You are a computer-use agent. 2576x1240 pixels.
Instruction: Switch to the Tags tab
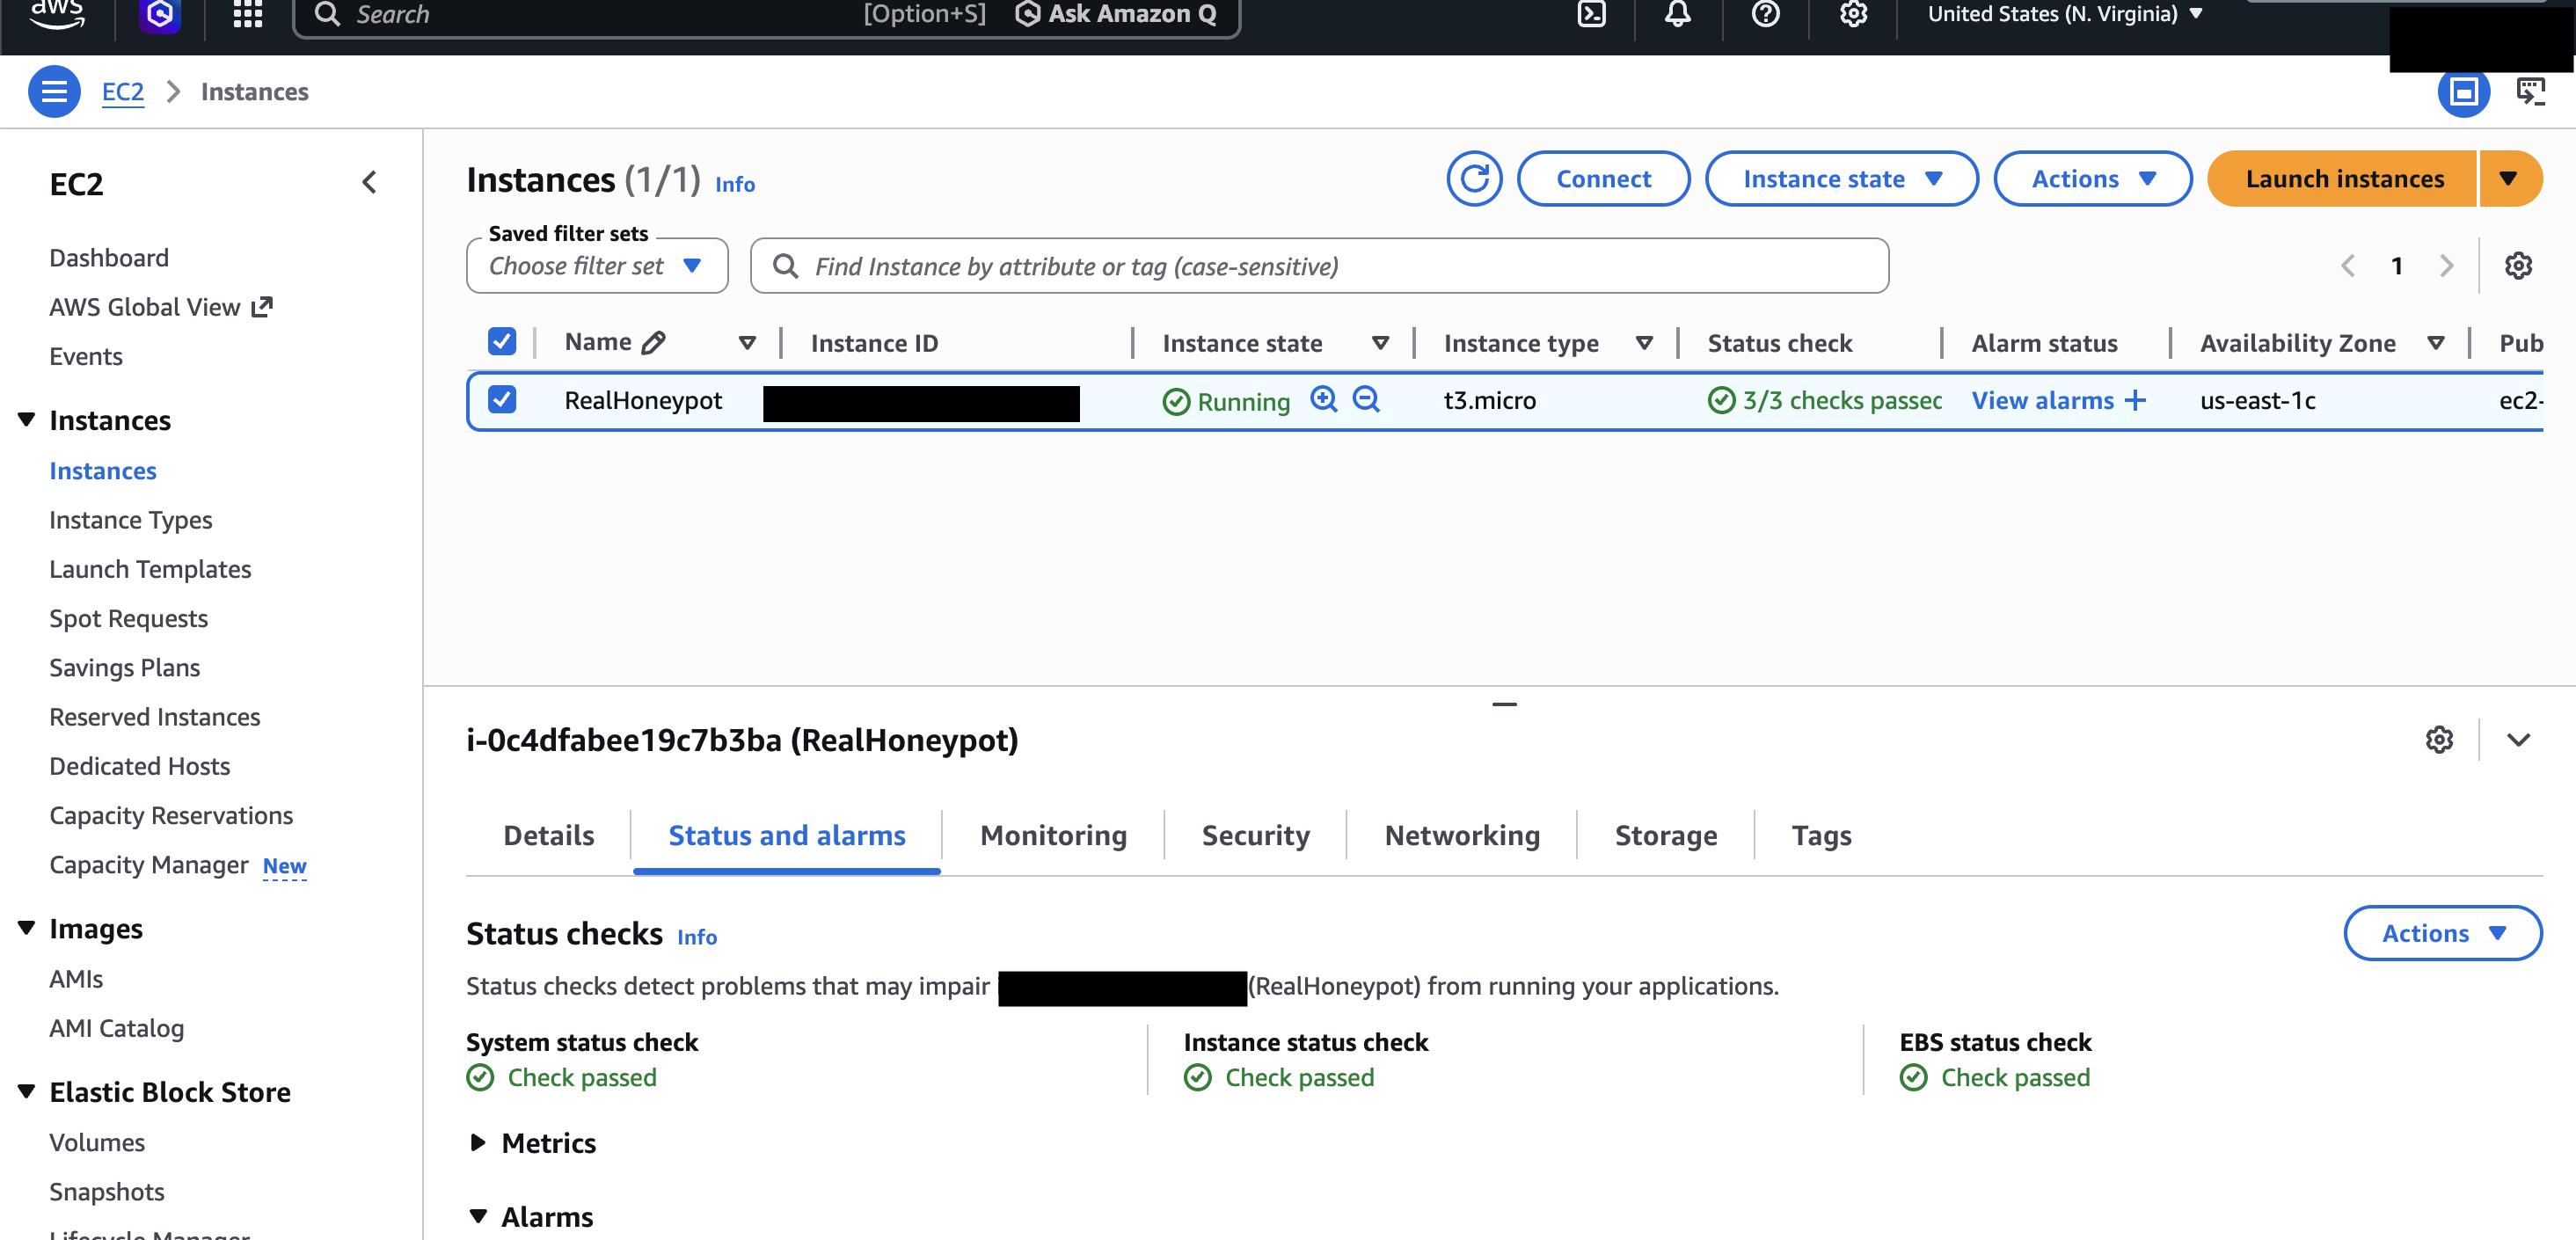point(1821,835)
